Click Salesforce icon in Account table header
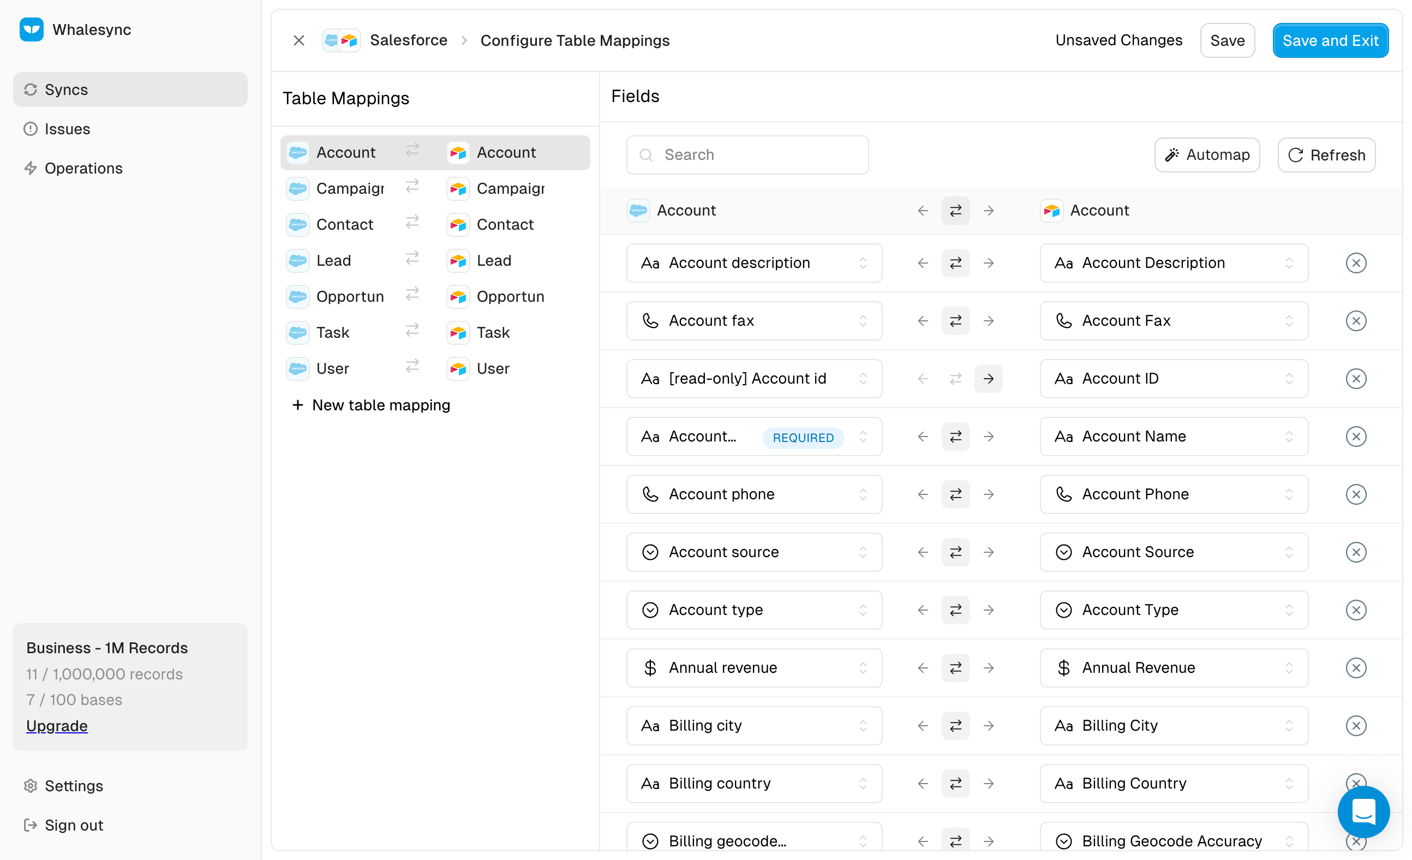Image resolution: width=1412 pixels, height=860 pixels. 638,211
